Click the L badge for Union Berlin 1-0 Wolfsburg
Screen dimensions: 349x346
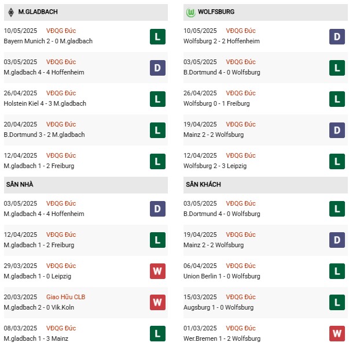pyautogui.click(x=337, y=271)
